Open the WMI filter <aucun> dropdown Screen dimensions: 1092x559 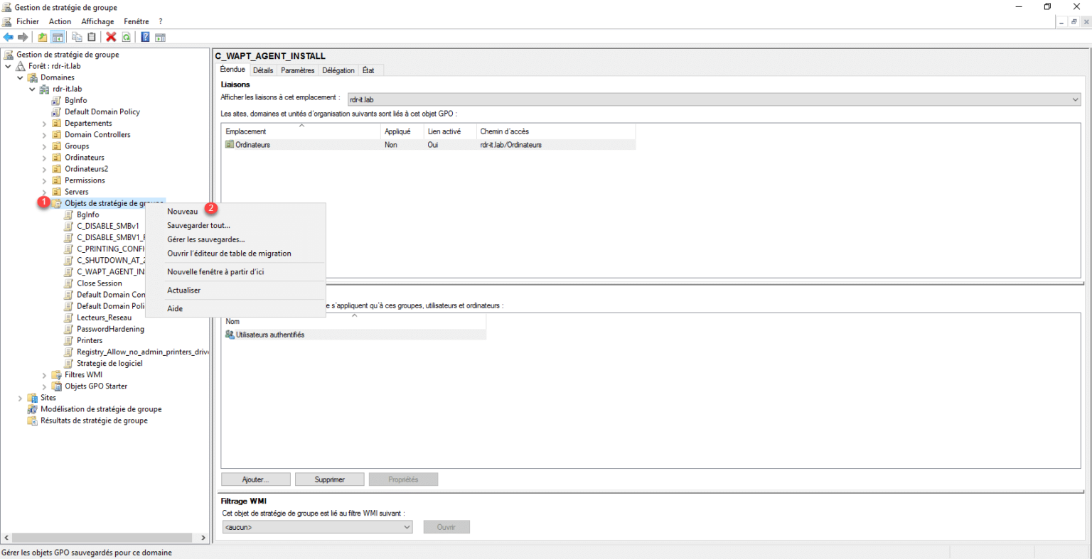click(317, 527)
